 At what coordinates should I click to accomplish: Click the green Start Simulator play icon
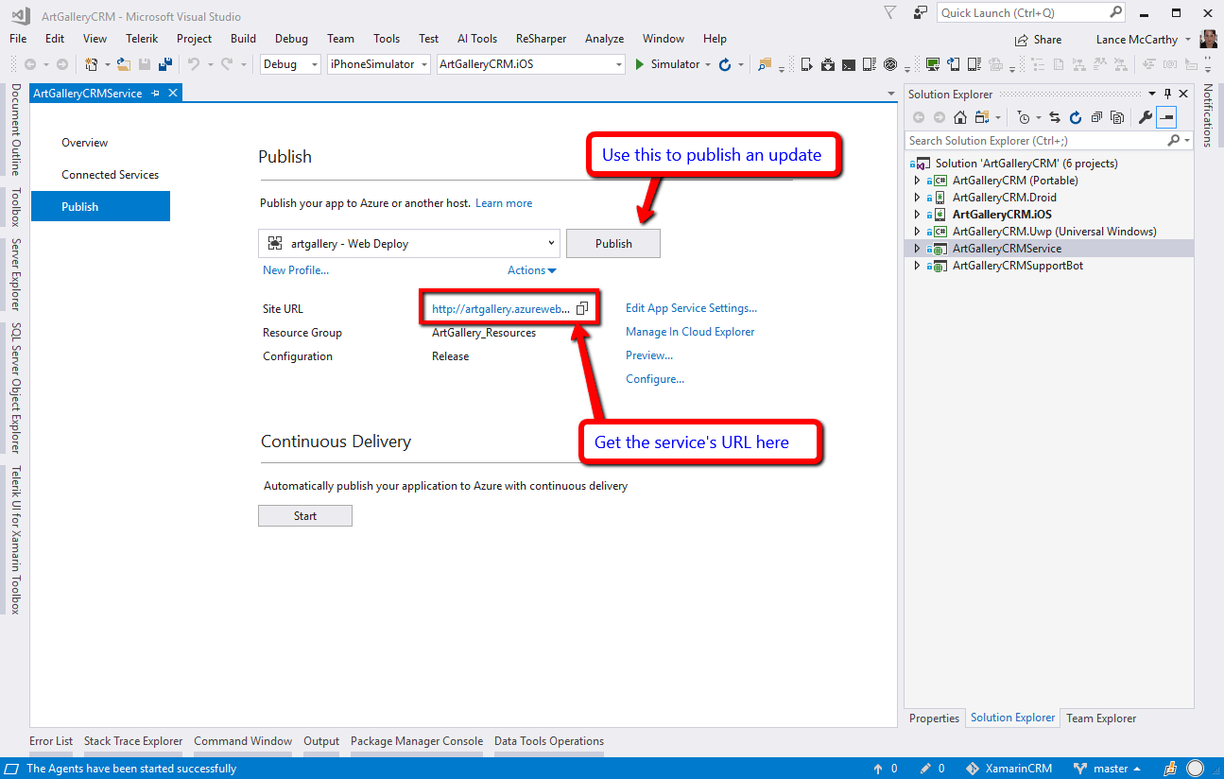point(640,64)
